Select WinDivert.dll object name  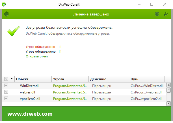[x=30, y=86]
